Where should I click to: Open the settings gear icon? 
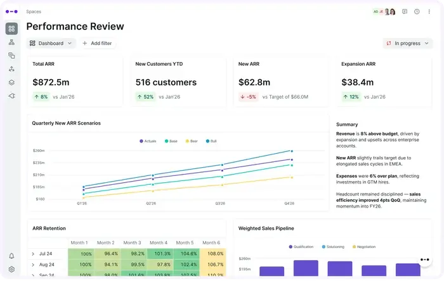click(x=11, y=269)
